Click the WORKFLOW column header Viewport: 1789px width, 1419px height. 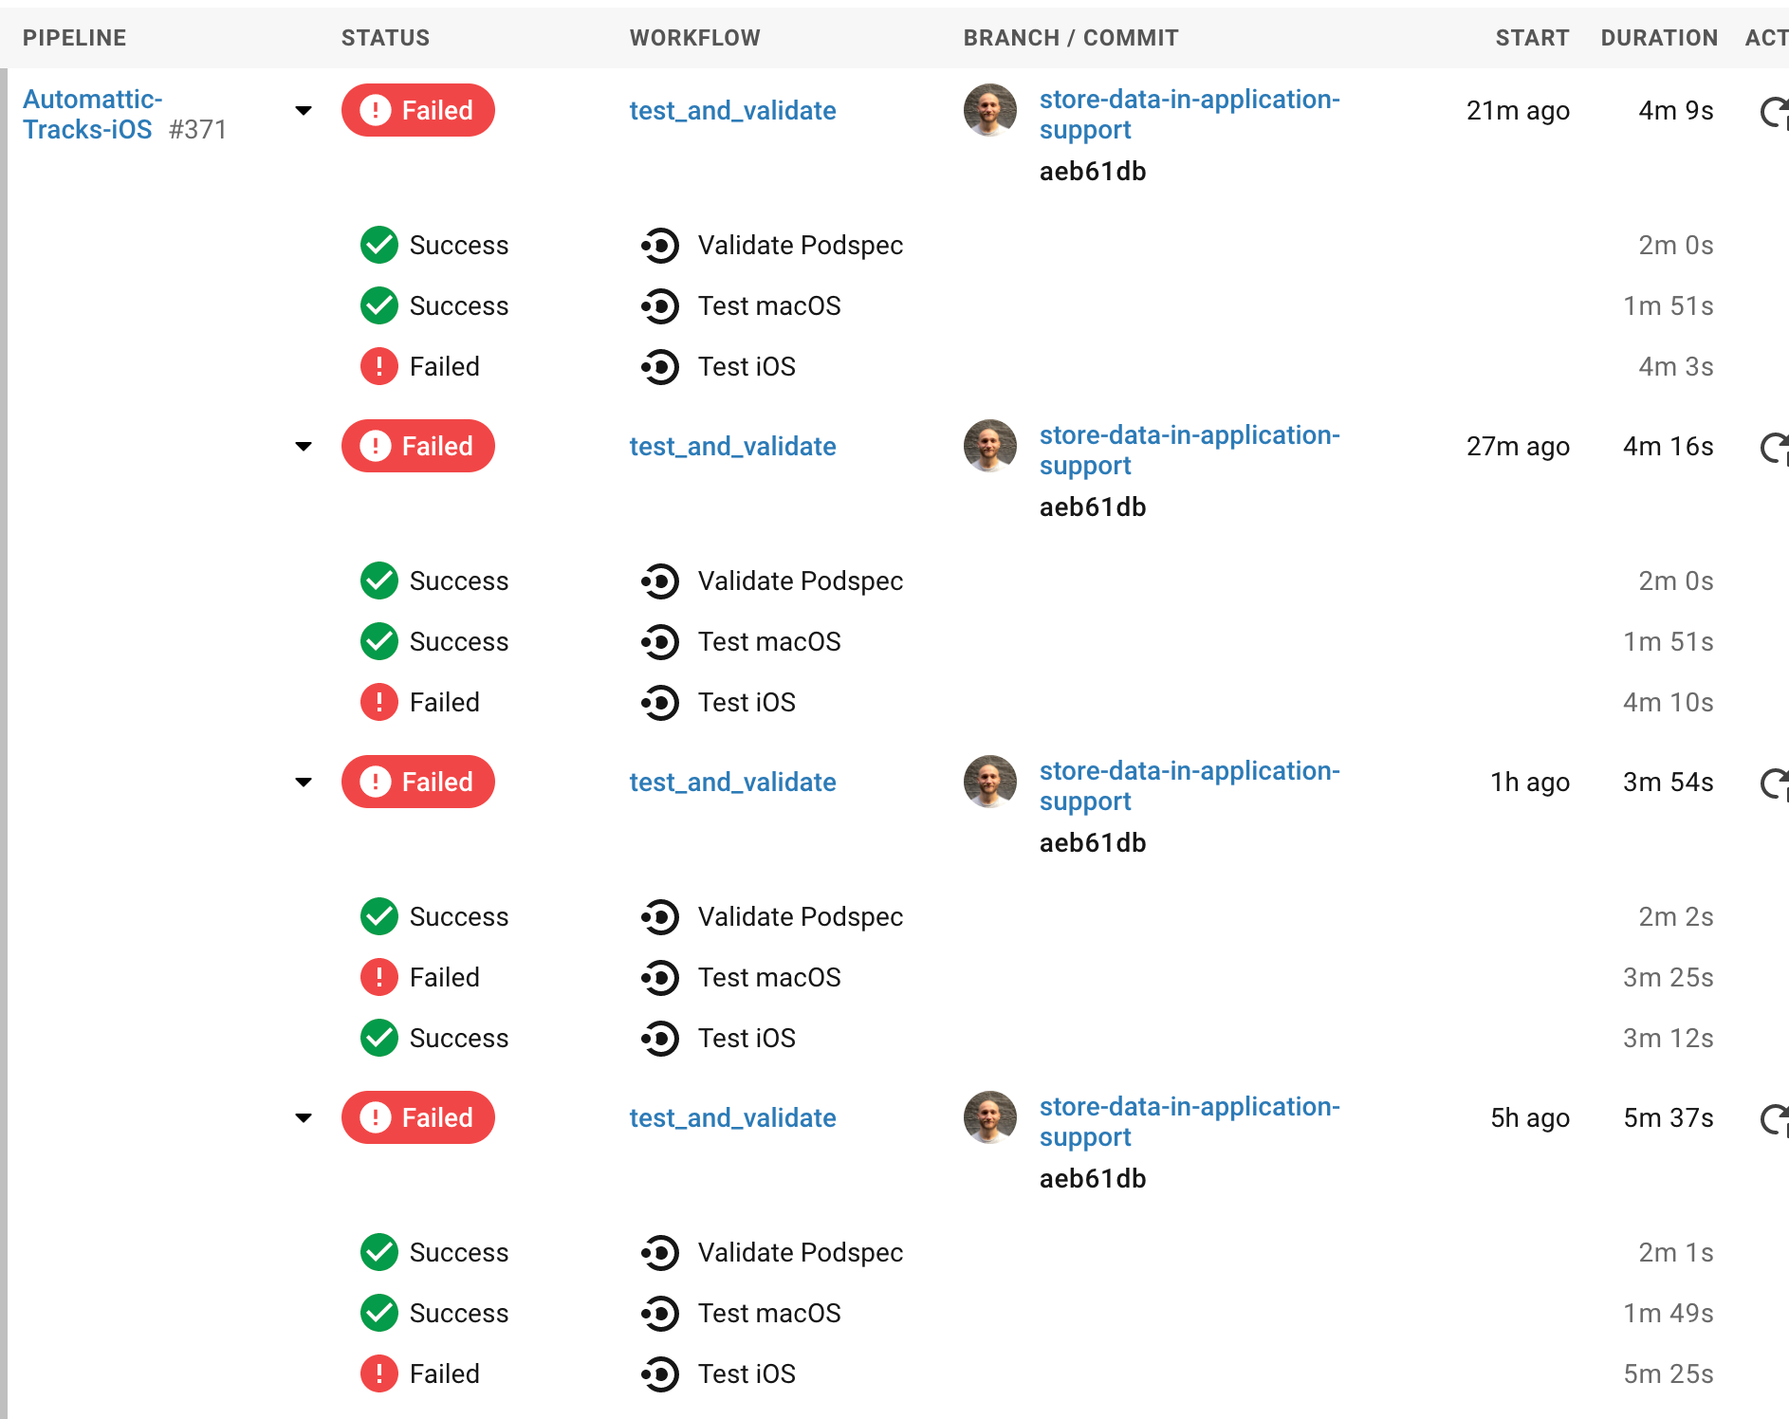click(695, 38)
